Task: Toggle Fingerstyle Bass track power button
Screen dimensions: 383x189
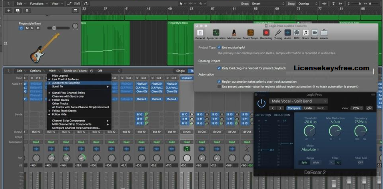Action: [21, 28]
